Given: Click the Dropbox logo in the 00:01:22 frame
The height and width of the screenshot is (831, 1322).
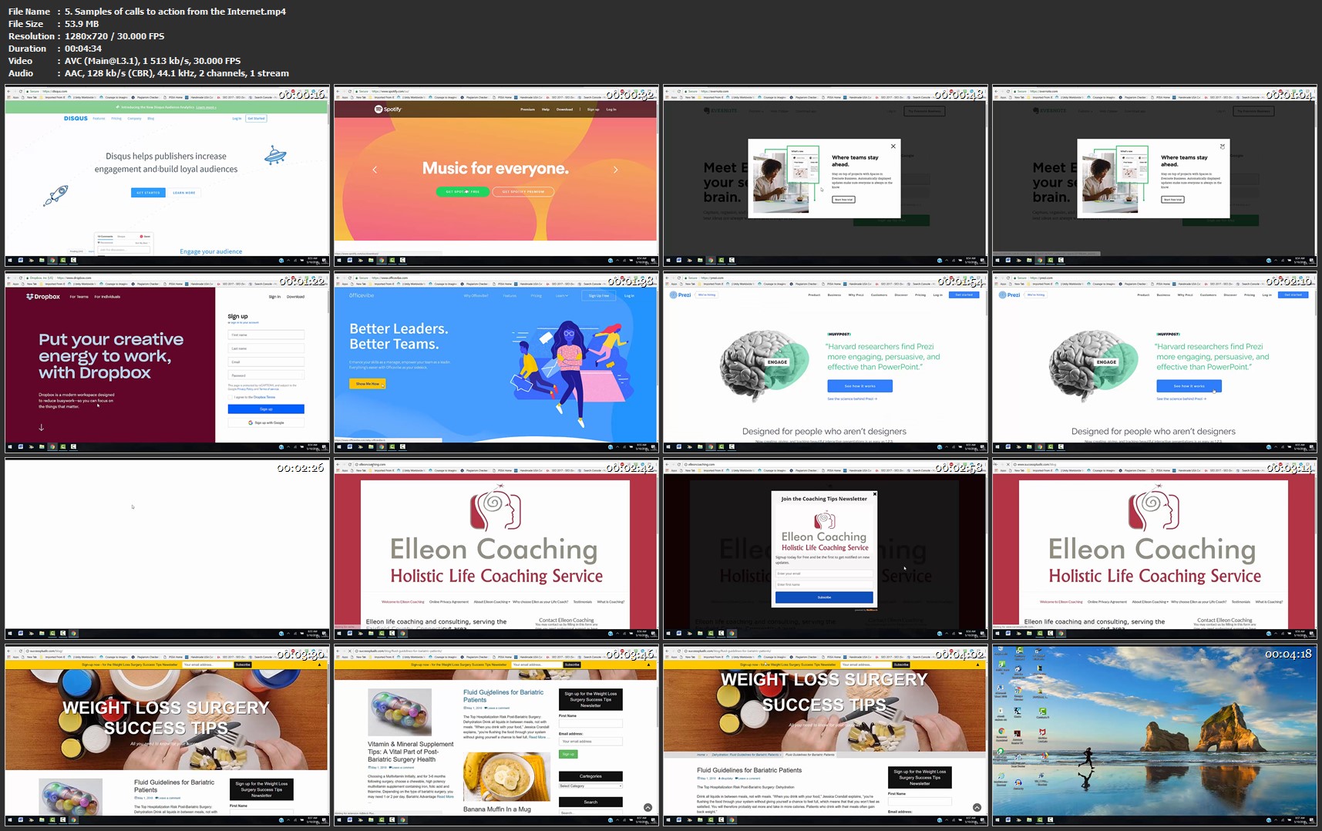Looking at the screenshot, I should tap(43, 297).
